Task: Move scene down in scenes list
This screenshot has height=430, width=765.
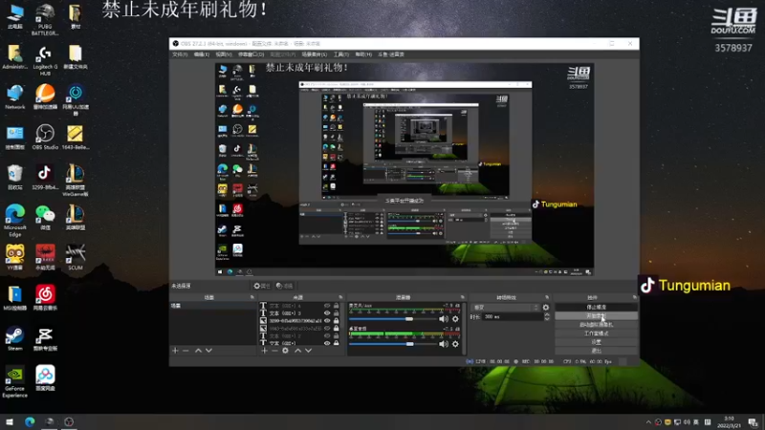Action: [x=208, y=351]
